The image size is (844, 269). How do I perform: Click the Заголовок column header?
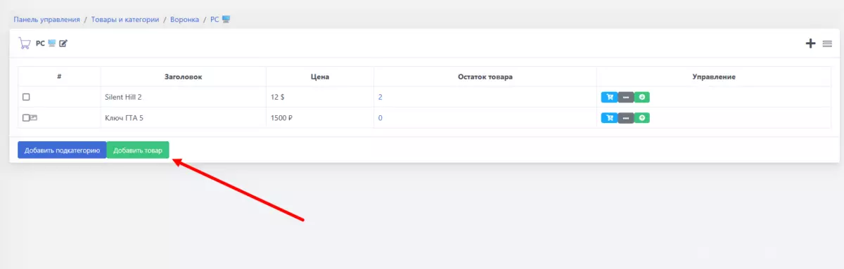[x=183, y=77]
